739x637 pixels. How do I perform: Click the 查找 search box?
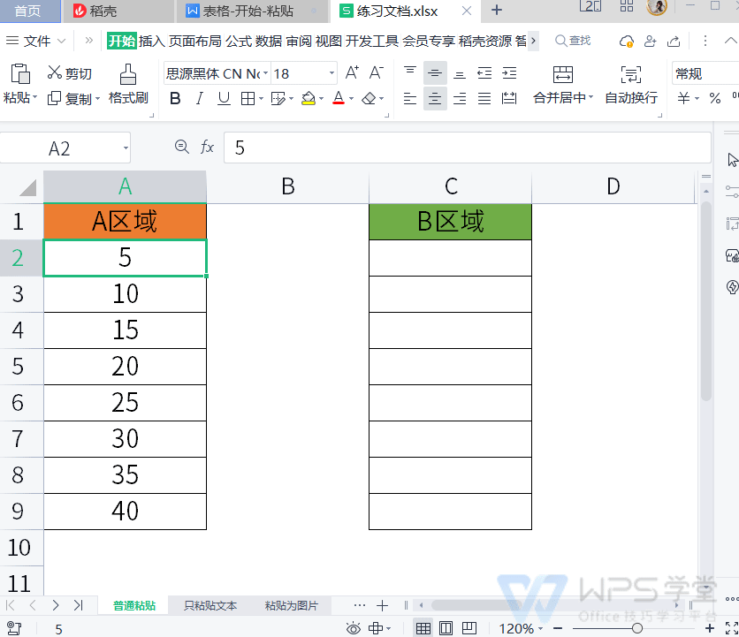(x=573, y=41)
